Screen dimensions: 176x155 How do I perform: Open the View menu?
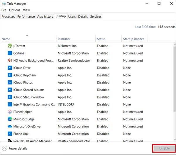26,10
